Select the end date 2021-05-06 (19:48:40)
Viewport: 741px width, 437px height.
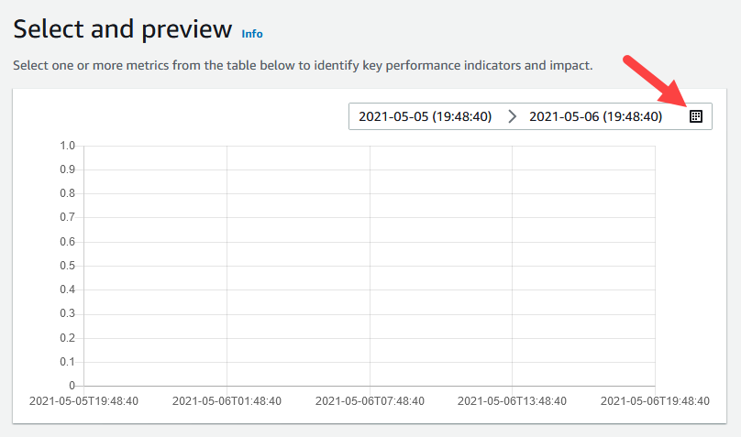(x=595, y=116)
